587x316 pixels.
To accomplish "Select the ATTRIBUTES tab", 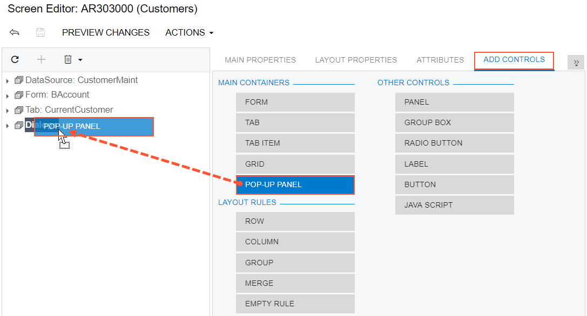I will tap(440, 60).
